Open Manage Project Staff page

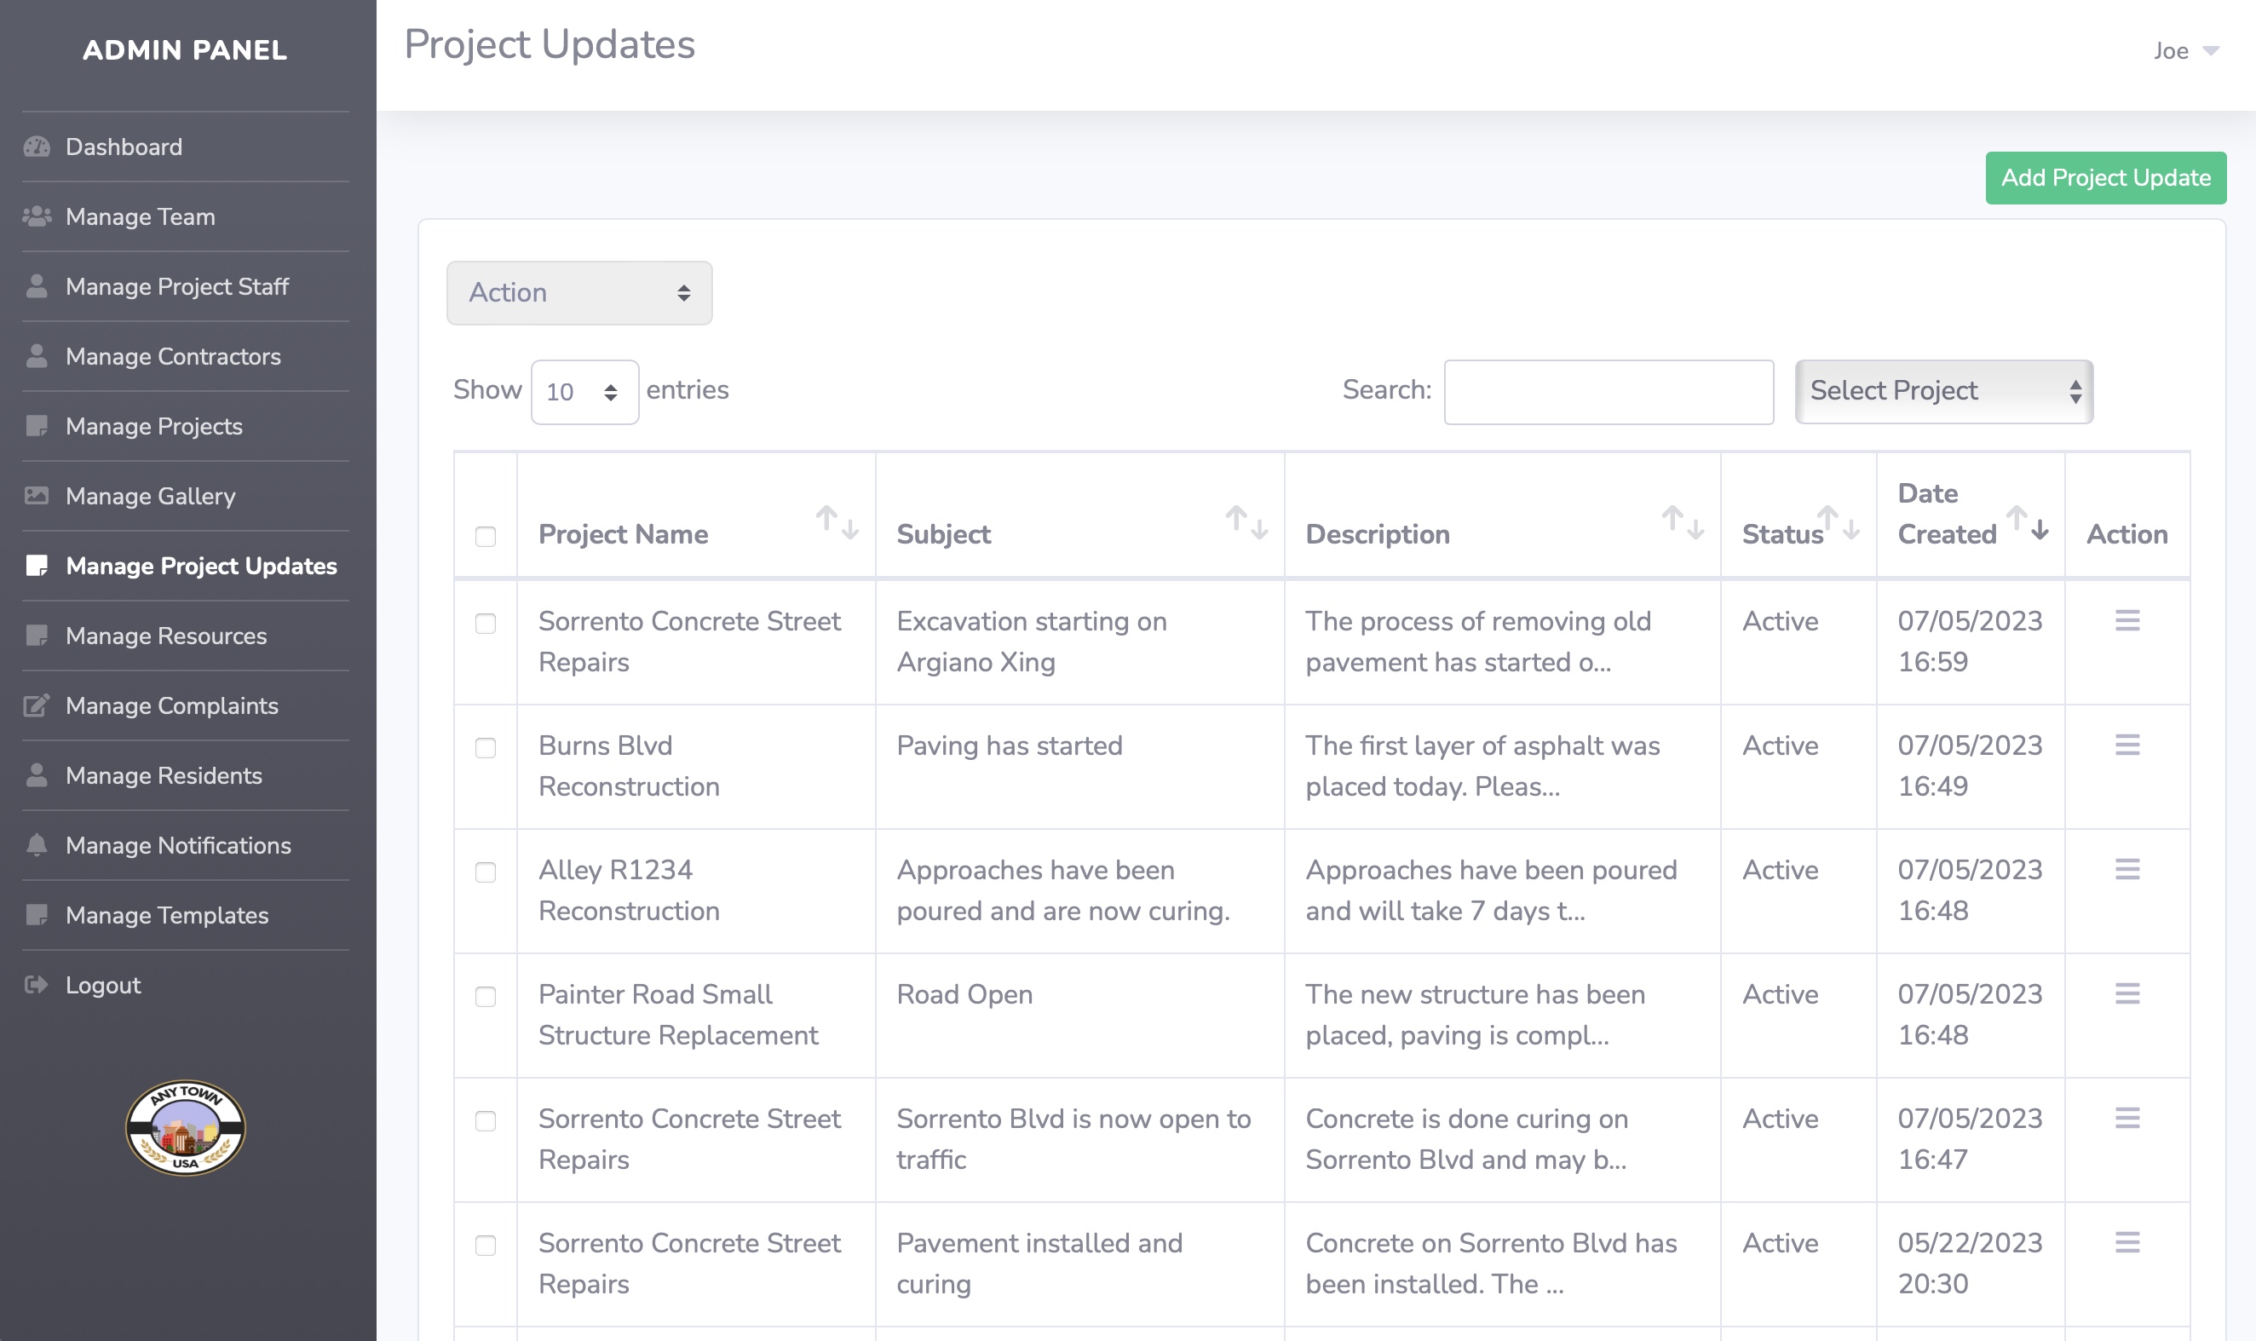[x=177, y=286]
